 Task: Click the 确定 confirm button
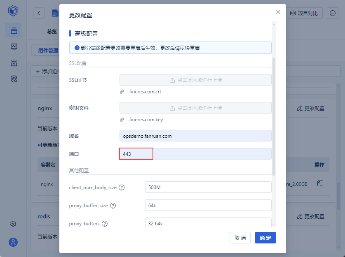tap(265, 238)
